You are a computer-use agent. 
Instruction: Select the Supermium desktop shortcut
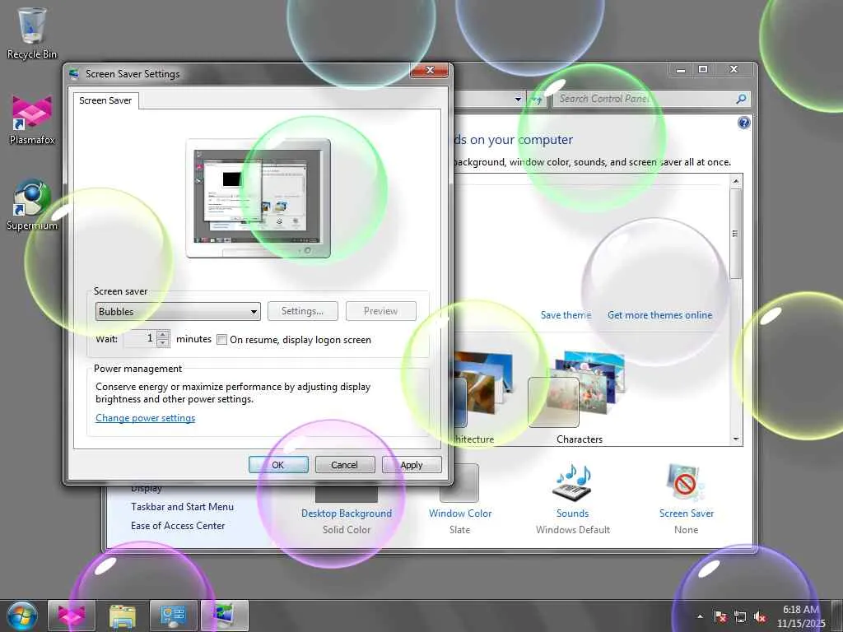pyautogui.click(x=32, y=205)
